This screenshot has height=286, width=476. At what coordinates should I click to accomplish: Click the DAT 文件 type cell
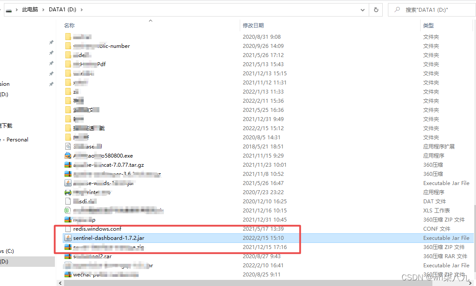point(435,202)
